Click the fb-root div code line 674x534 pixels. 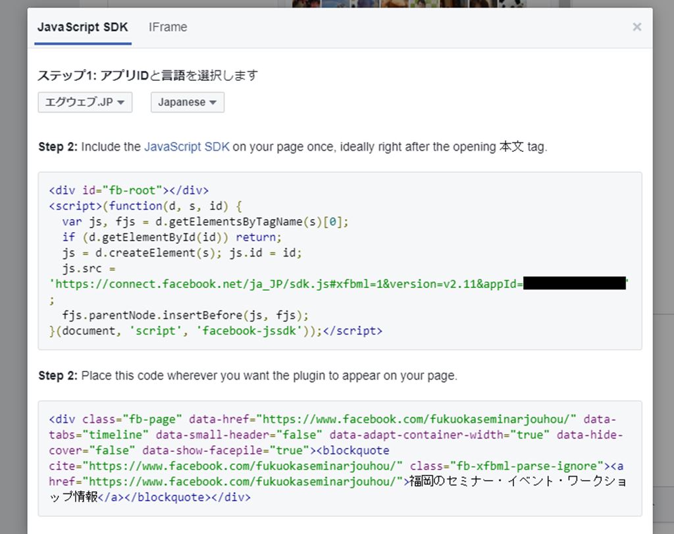[x=128, y=190]
